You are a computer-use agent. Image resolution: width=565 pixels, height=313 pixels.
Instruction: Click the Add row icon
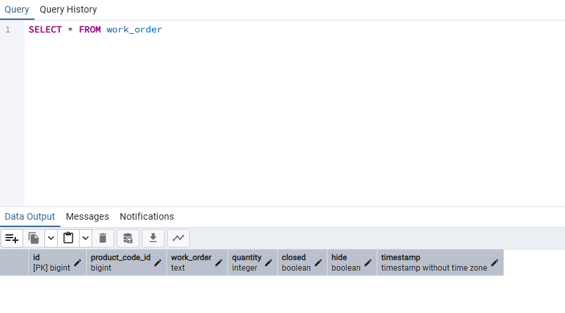tap(12, 238)
